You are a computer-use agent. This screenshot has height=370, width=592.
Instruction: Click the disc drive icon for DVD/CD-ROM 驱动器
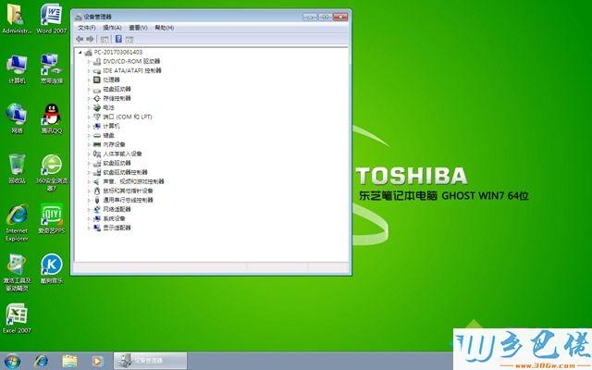(x=97, y=61)
